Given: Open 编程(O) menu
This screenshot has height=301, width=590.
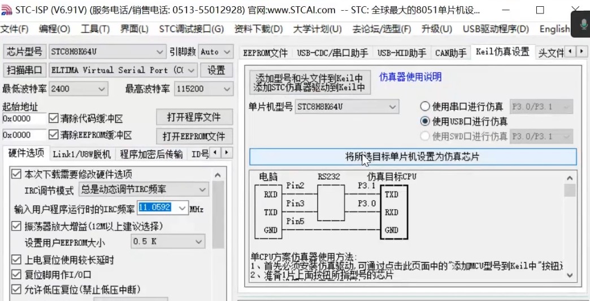Looking at the screenshot, I should click(x=54, y=29).
